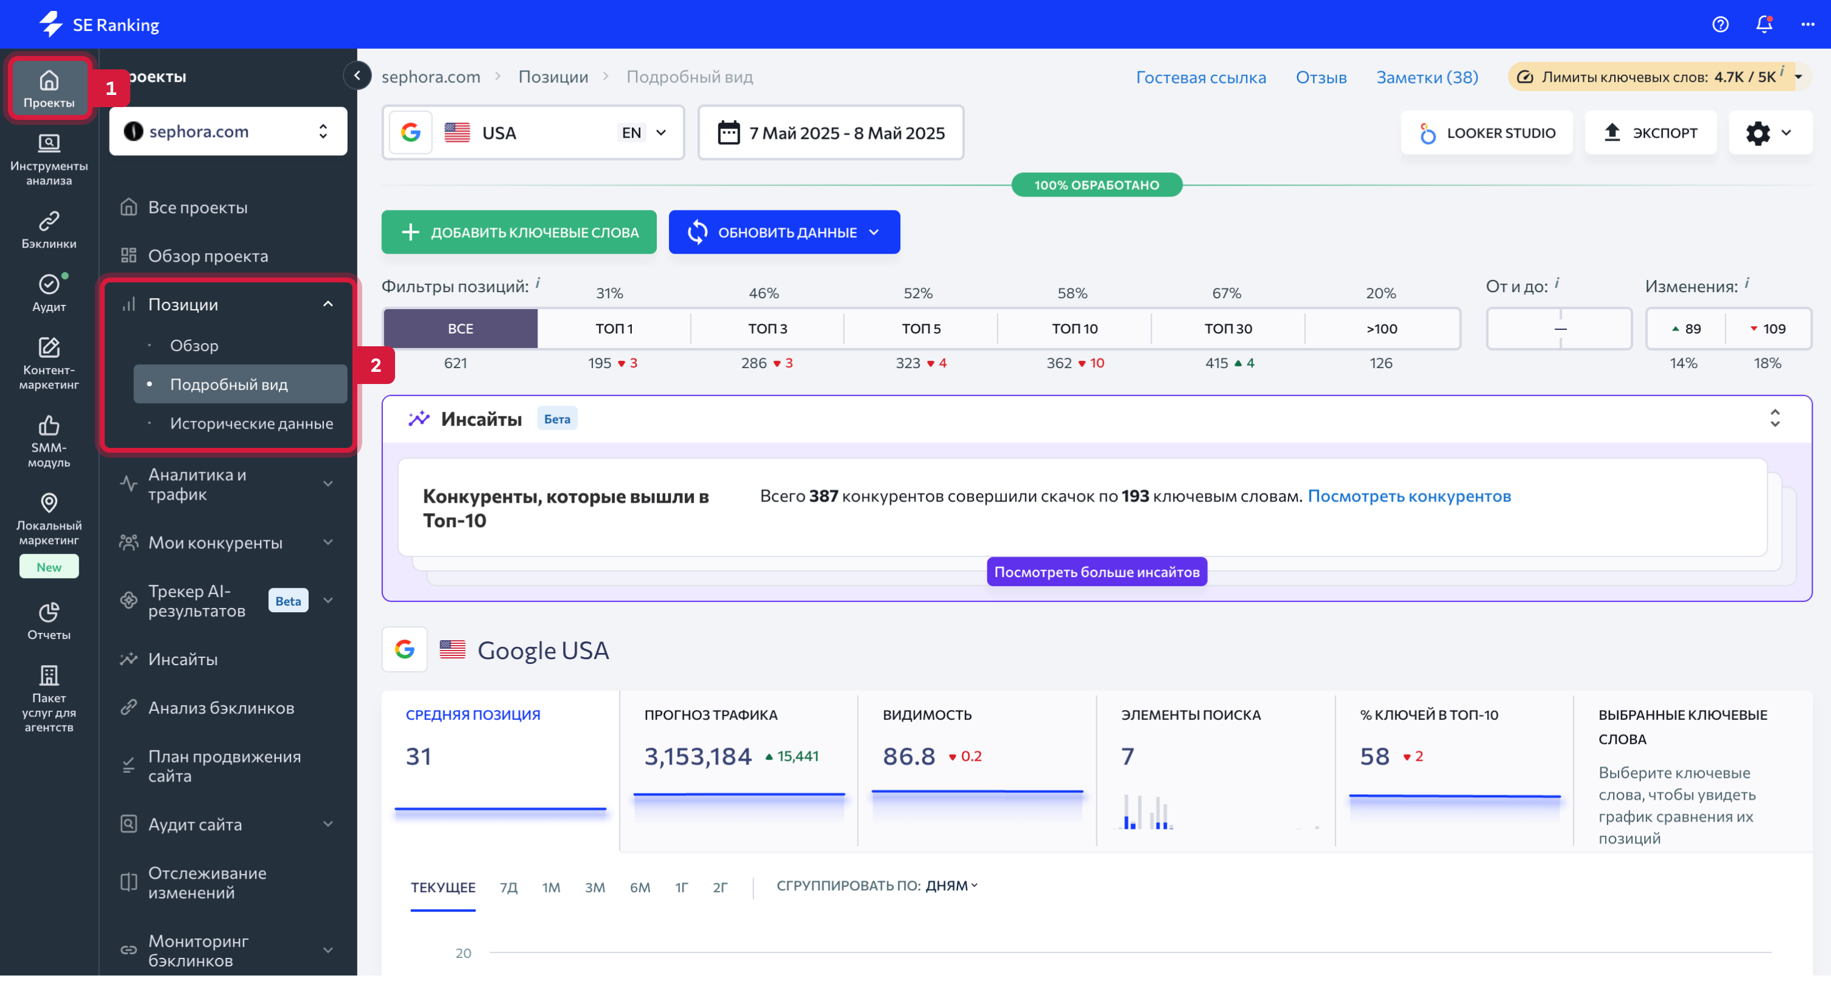Expand Мониторинг бэклинков menu
This screenshot has height=981, width=1831.
327,951
